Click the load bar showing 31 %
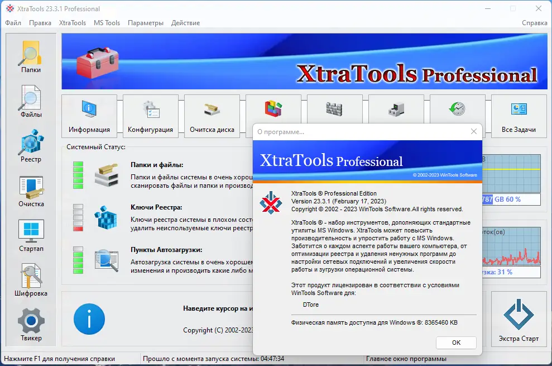Image resolution: width=552 pixels, height=366 pixels. 511,272
